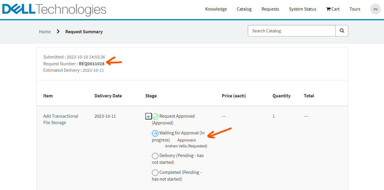Click the Completed pending circle icon
Viewport: 384px width, 190px height.
coord(155,172)
